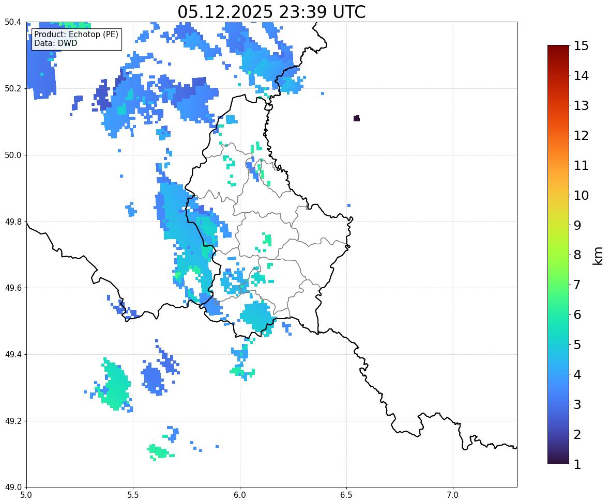Click the green 7 km colorbar region
The width and height of the screenshot is (609, 504).
pyautogui.click(x=558, y=285)
